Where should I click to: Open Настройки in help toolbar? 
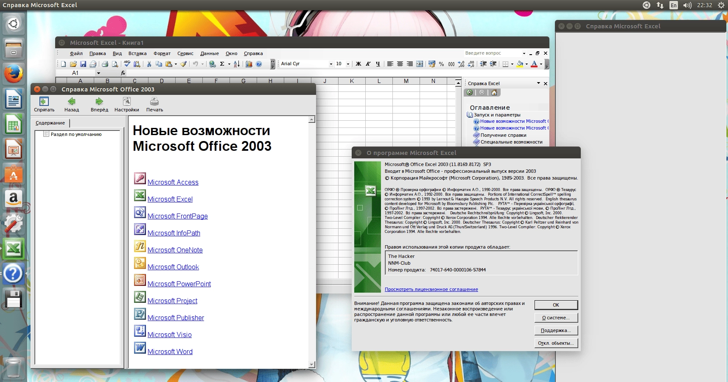pos(127,104)
